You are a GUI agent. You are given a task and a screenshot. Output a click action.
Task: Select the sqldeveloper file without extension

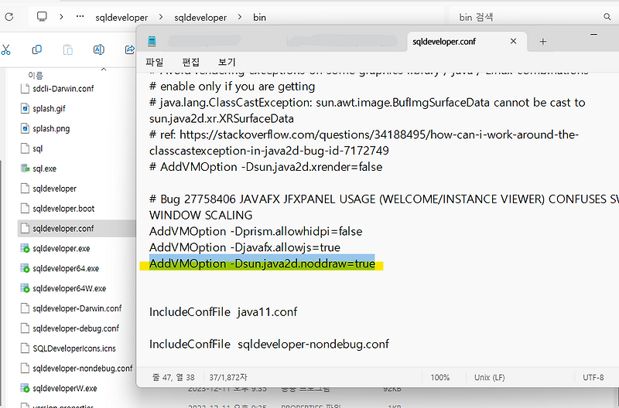pyautogui.click(x=54, y=189)
